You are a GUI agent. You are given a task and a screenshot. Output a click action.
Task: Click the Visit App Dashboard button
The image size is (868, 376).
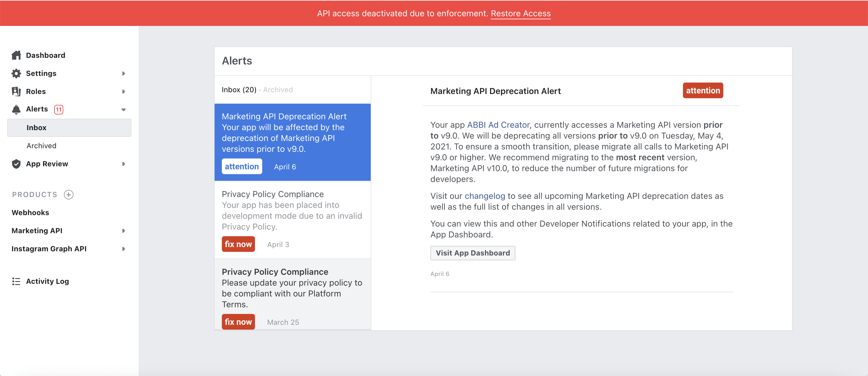pos(473,253)
